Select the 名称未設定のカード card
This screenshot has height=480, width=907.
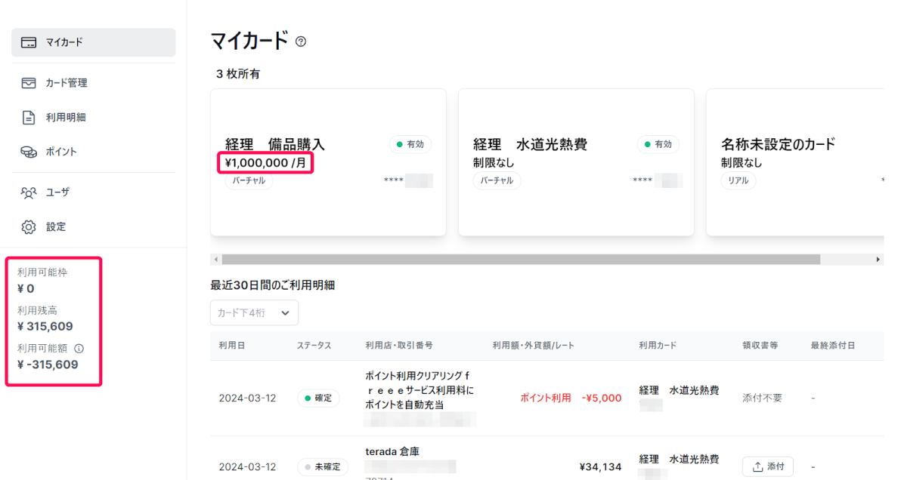point(794,162)
